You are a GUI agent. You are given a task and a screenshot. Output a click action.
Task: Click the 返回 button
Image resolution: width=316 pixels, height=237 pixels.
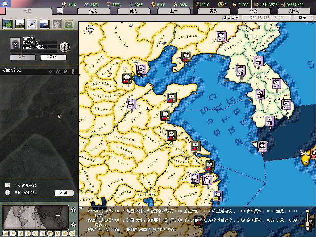[64, 193]
